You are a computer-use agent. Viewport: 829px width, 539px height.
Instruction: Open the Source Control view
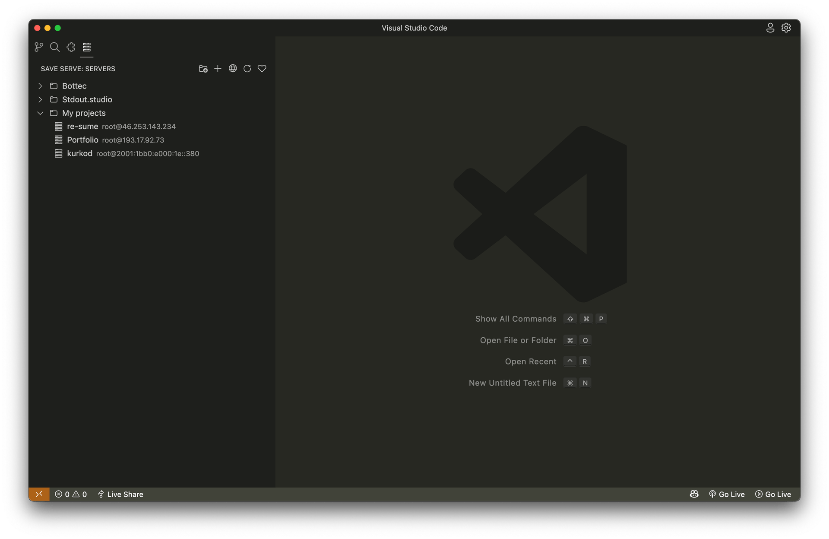[39, 47]
